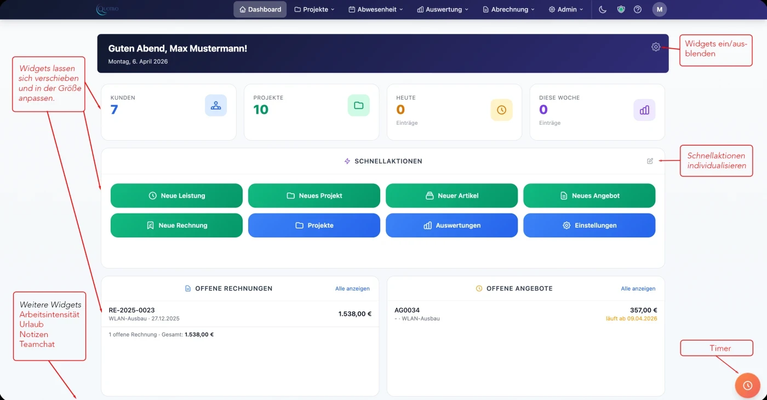Toggle dark mode moon icon
The image size is (767, 400).
[x=603, y=9]
